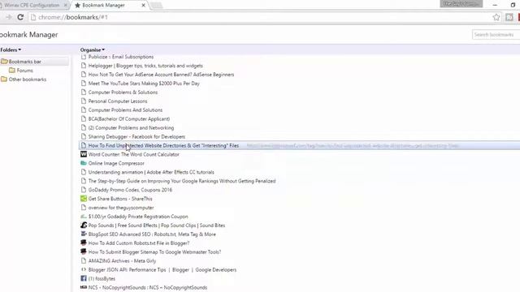Open the Folders dropdown menu

[x=11, y=49]
